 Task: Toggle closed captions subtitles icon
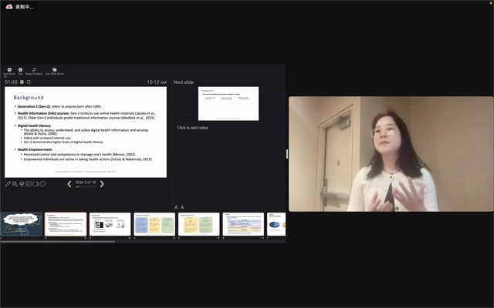coord(29,184)
